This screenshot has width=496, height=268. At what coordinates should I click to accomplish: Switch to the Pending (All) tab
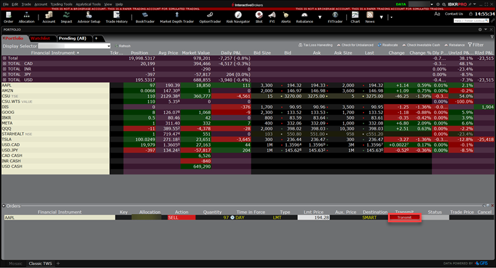74,38
